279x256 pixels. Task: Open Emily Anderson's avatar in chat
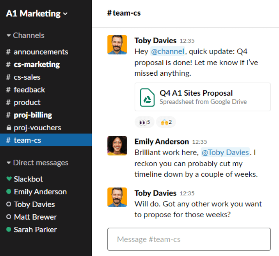117,146
